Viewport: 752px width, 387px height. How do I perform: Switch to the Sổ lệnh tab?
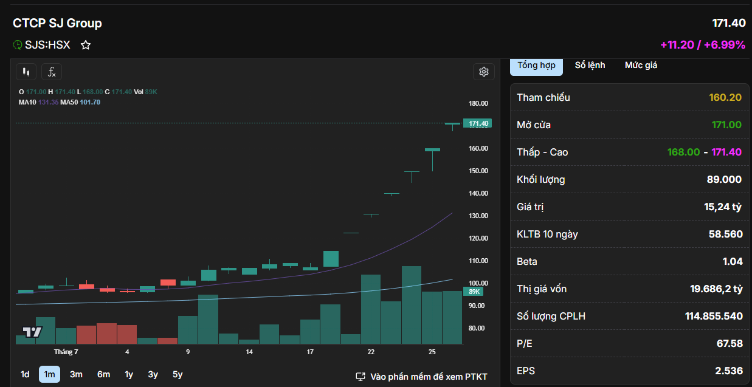click(590, 66)
